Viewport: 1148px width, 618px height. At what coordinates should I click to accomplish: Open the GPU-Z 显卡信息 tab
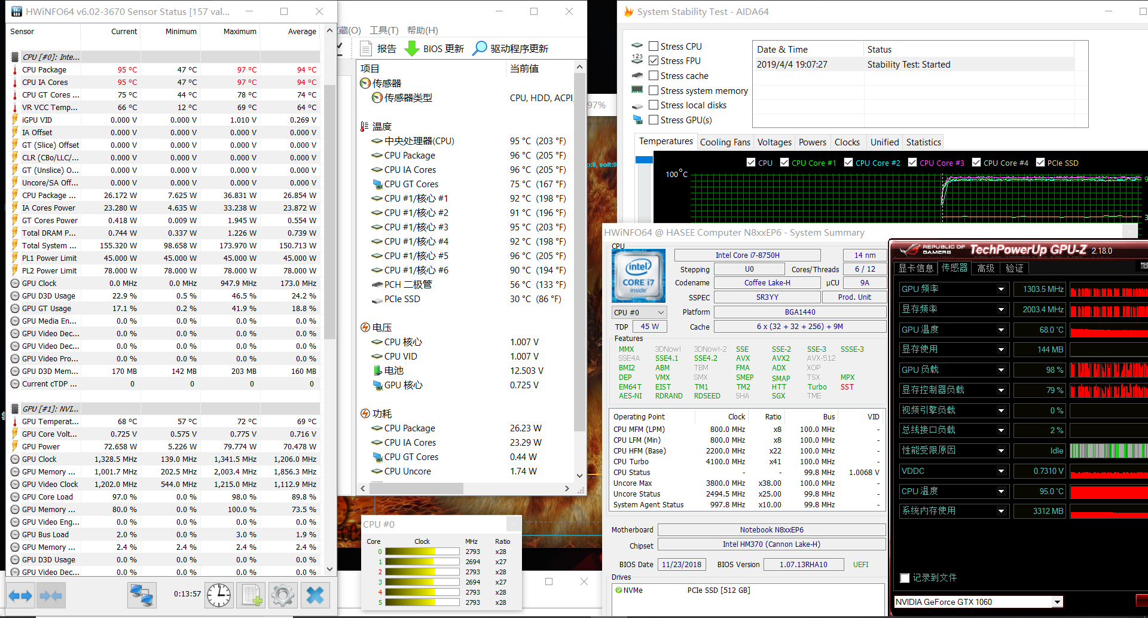click(915, 268)
